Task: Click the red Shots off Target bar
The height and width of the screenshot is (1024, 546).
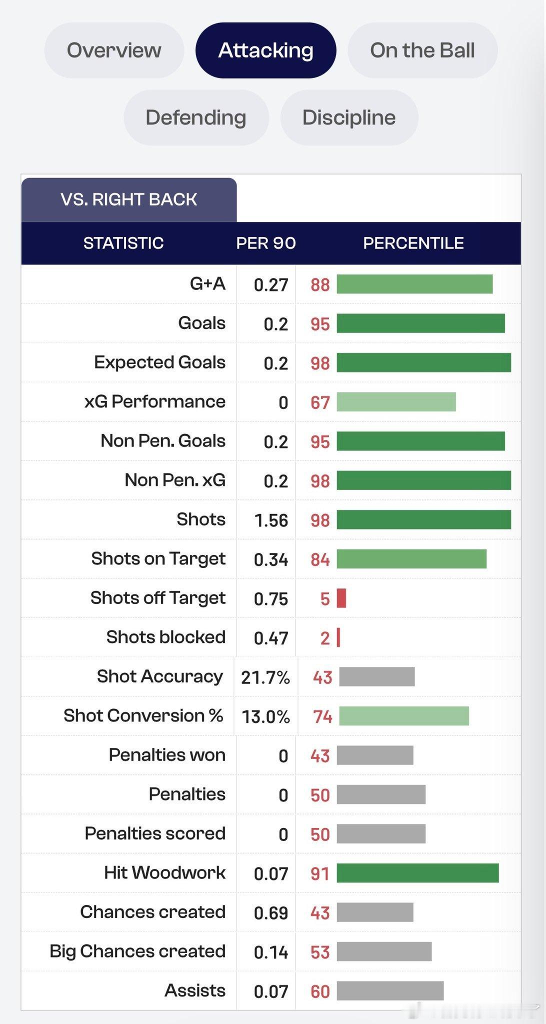Action: coord(341,598)
